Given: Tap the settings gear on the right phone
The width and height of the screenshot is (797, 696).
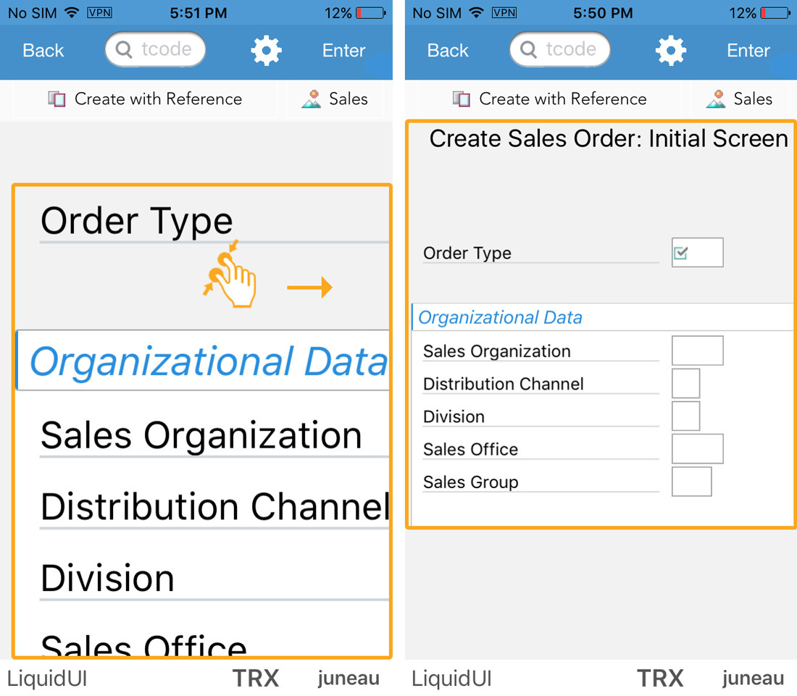Looking at the screenshot, I should tap(671, 51).
